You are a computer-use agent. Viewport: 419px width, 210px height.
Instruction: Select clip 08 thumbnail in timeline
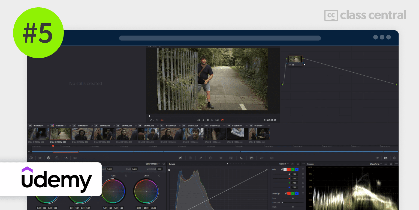pos(193,134)
